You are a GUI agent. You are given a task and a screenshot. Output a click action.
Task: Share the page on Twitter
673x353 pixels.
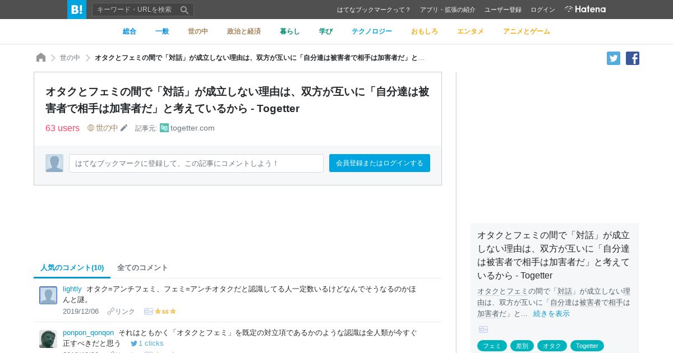pos(614,58)
